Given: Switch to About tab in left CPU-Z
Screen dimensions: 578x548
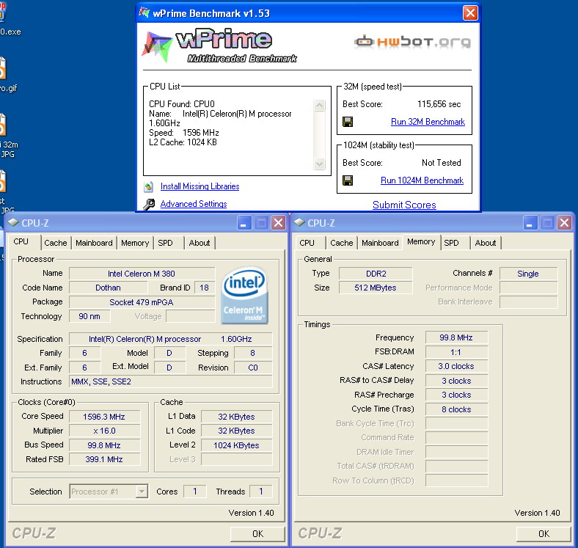Looking at the screenshot, I should click(x=200, y=243).
